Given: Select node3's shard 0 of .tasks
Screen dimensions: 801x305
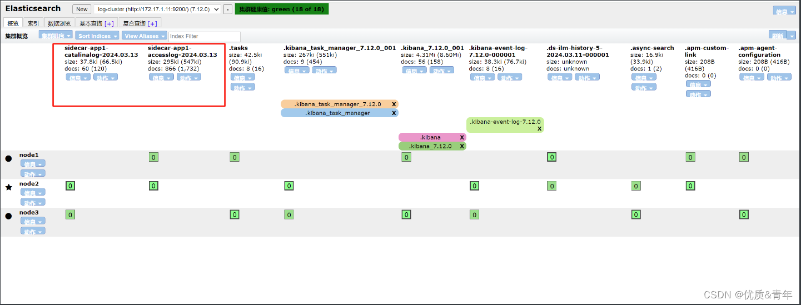Looking at the screenshot, I should pyautogui.click(x=235, y=214).
